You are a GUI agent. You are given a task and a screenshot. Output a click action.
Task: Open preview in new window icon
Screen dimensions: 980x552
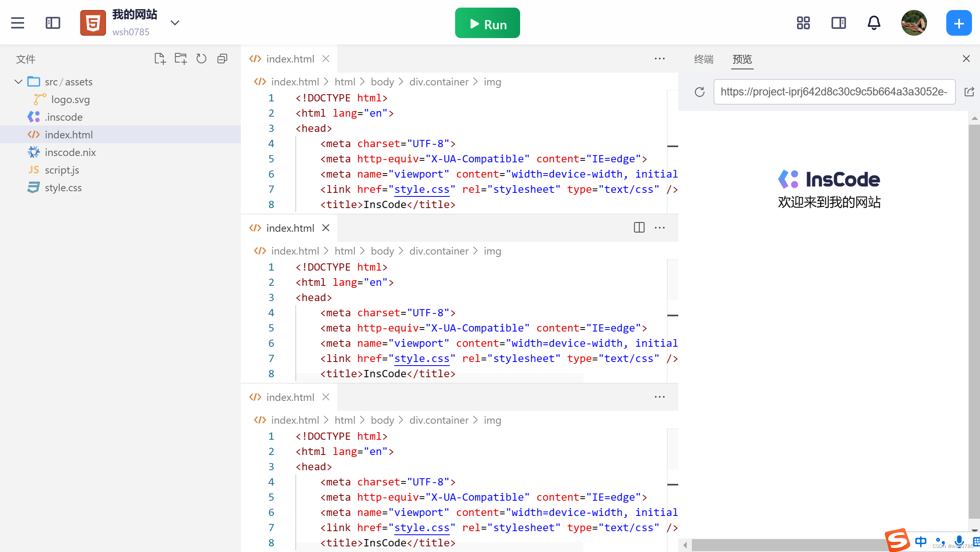point(969,92)
